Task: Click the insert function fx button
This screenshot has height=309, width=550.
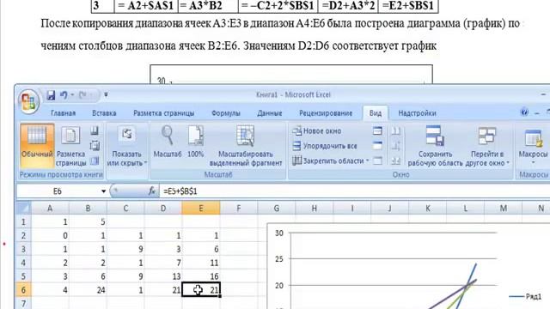Action: (x=152, y=191)
